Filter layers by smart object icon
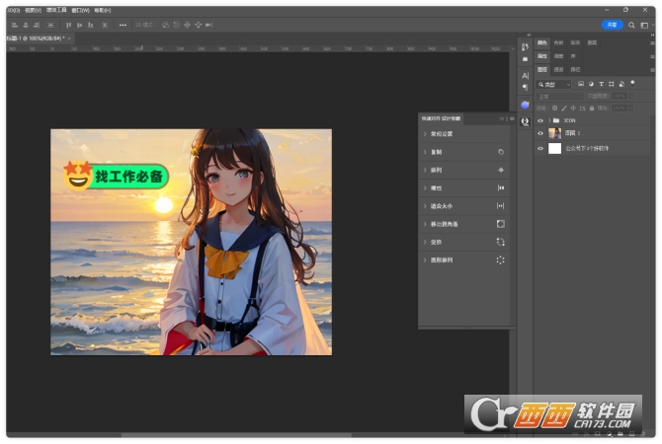The image size is (662, 444). pos(621,84)
